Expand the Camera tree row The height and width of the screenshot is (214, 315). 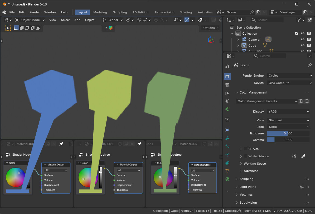[238, 40]
